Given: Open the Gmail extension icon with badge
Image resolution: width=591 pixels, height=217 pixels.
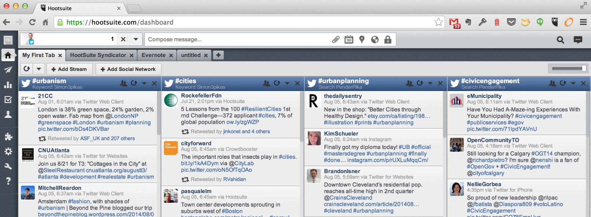Looking at the screenshot, I should click(454, 23).
